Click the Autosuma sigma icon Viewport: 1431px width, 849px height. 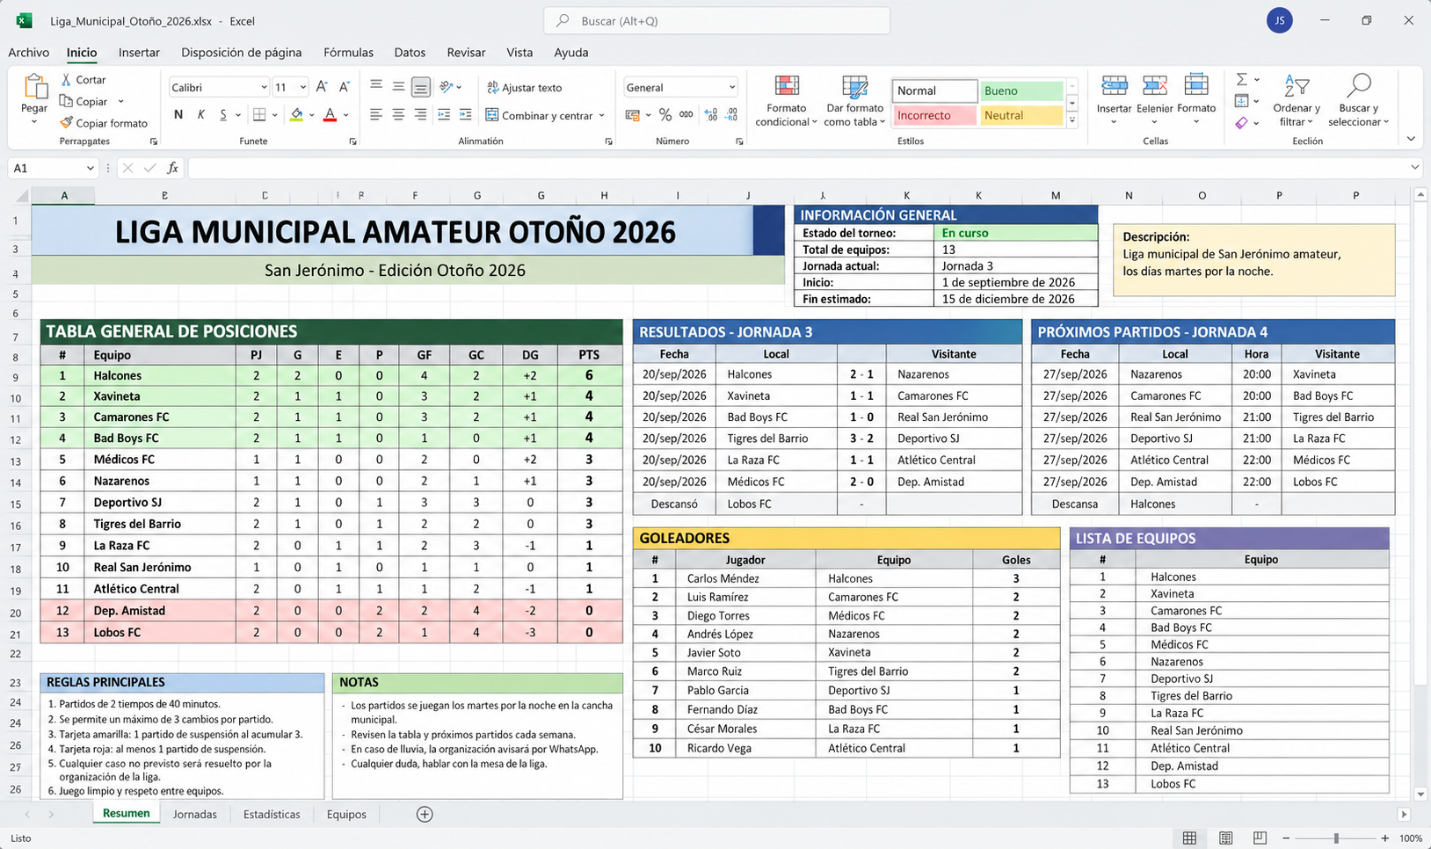pos(1241,79)
